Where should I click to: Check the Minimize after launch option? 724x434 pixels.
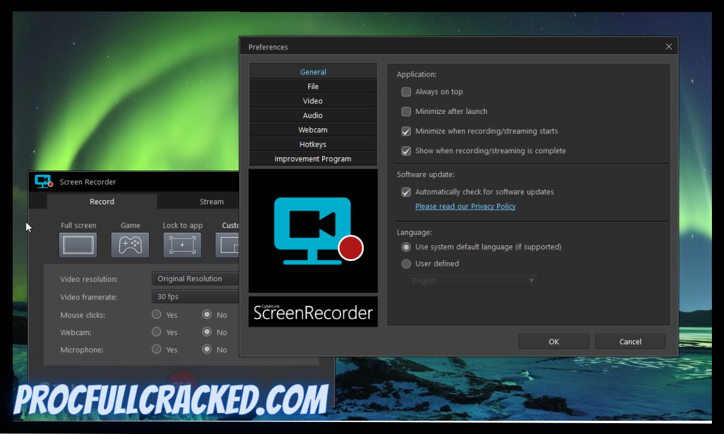click(406, 112)
